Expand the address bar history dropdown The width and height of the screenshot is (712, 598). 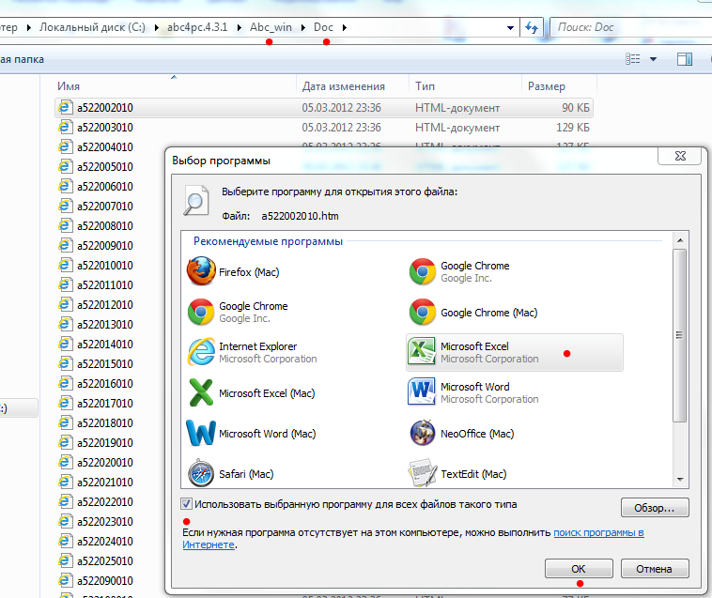pos(510,27)
